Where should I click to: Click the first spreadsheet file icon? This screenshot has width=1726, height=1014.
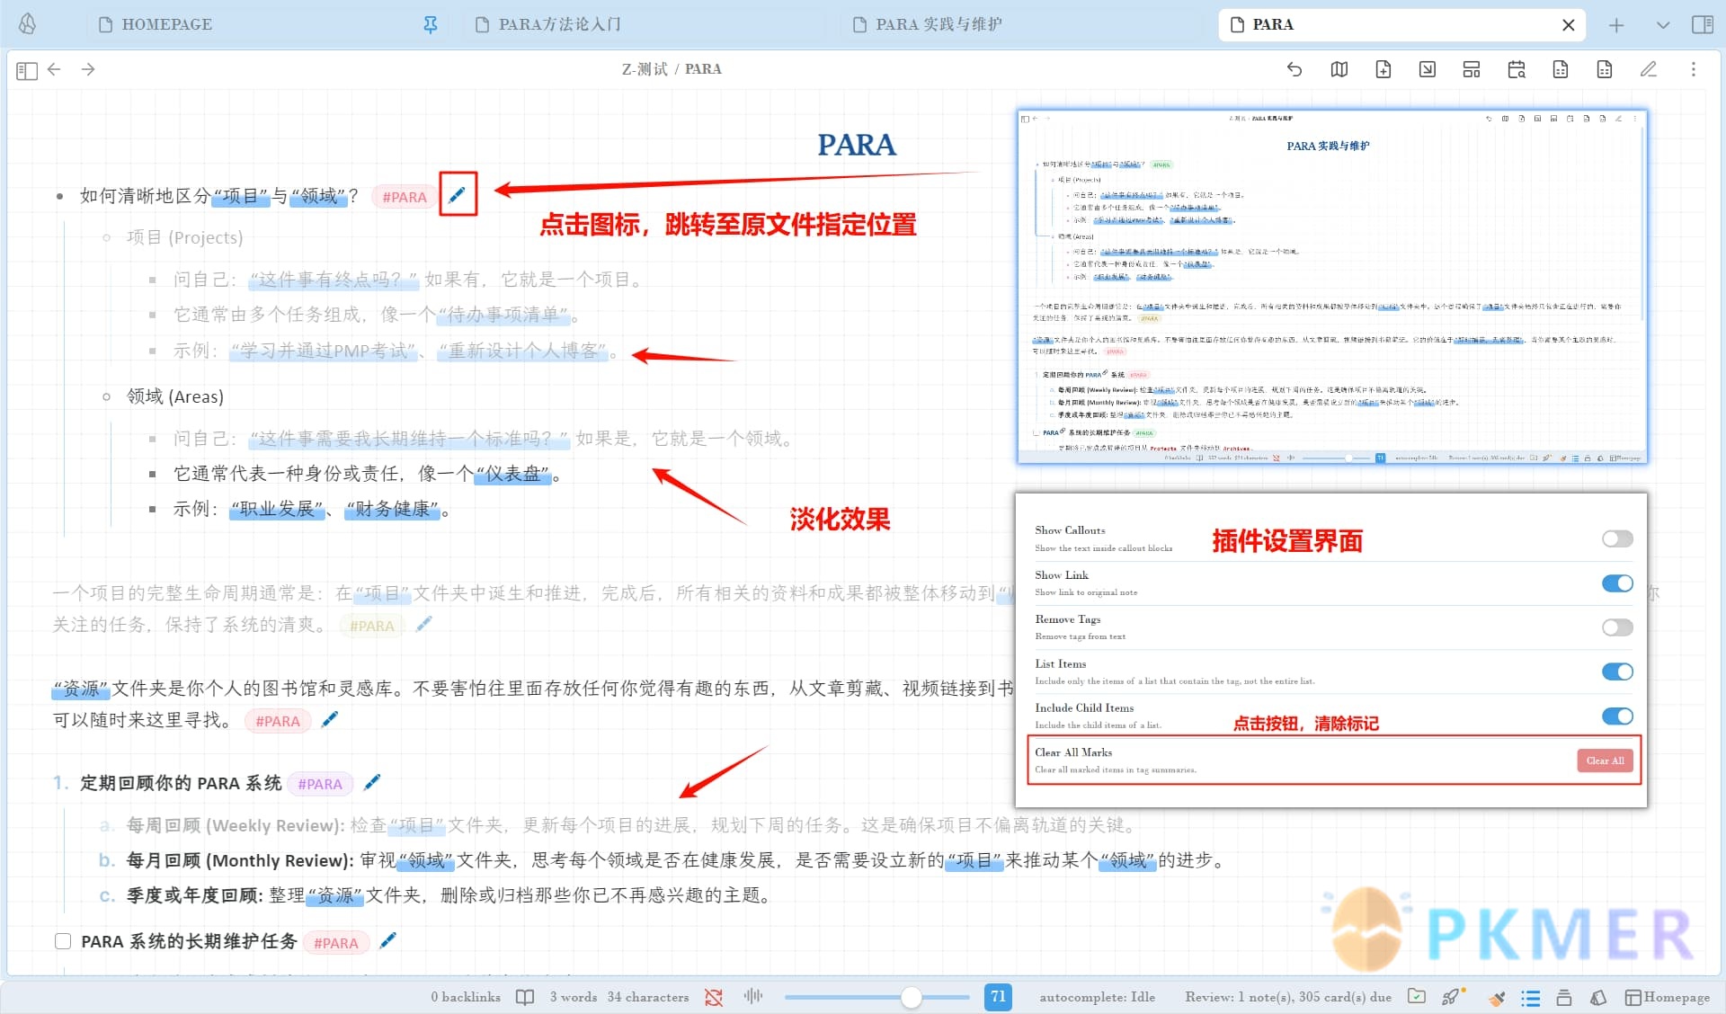1561,69
